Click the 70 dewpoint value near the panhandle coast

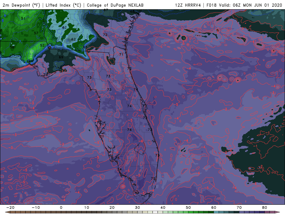pyautogui.click(x=46, y=75)
